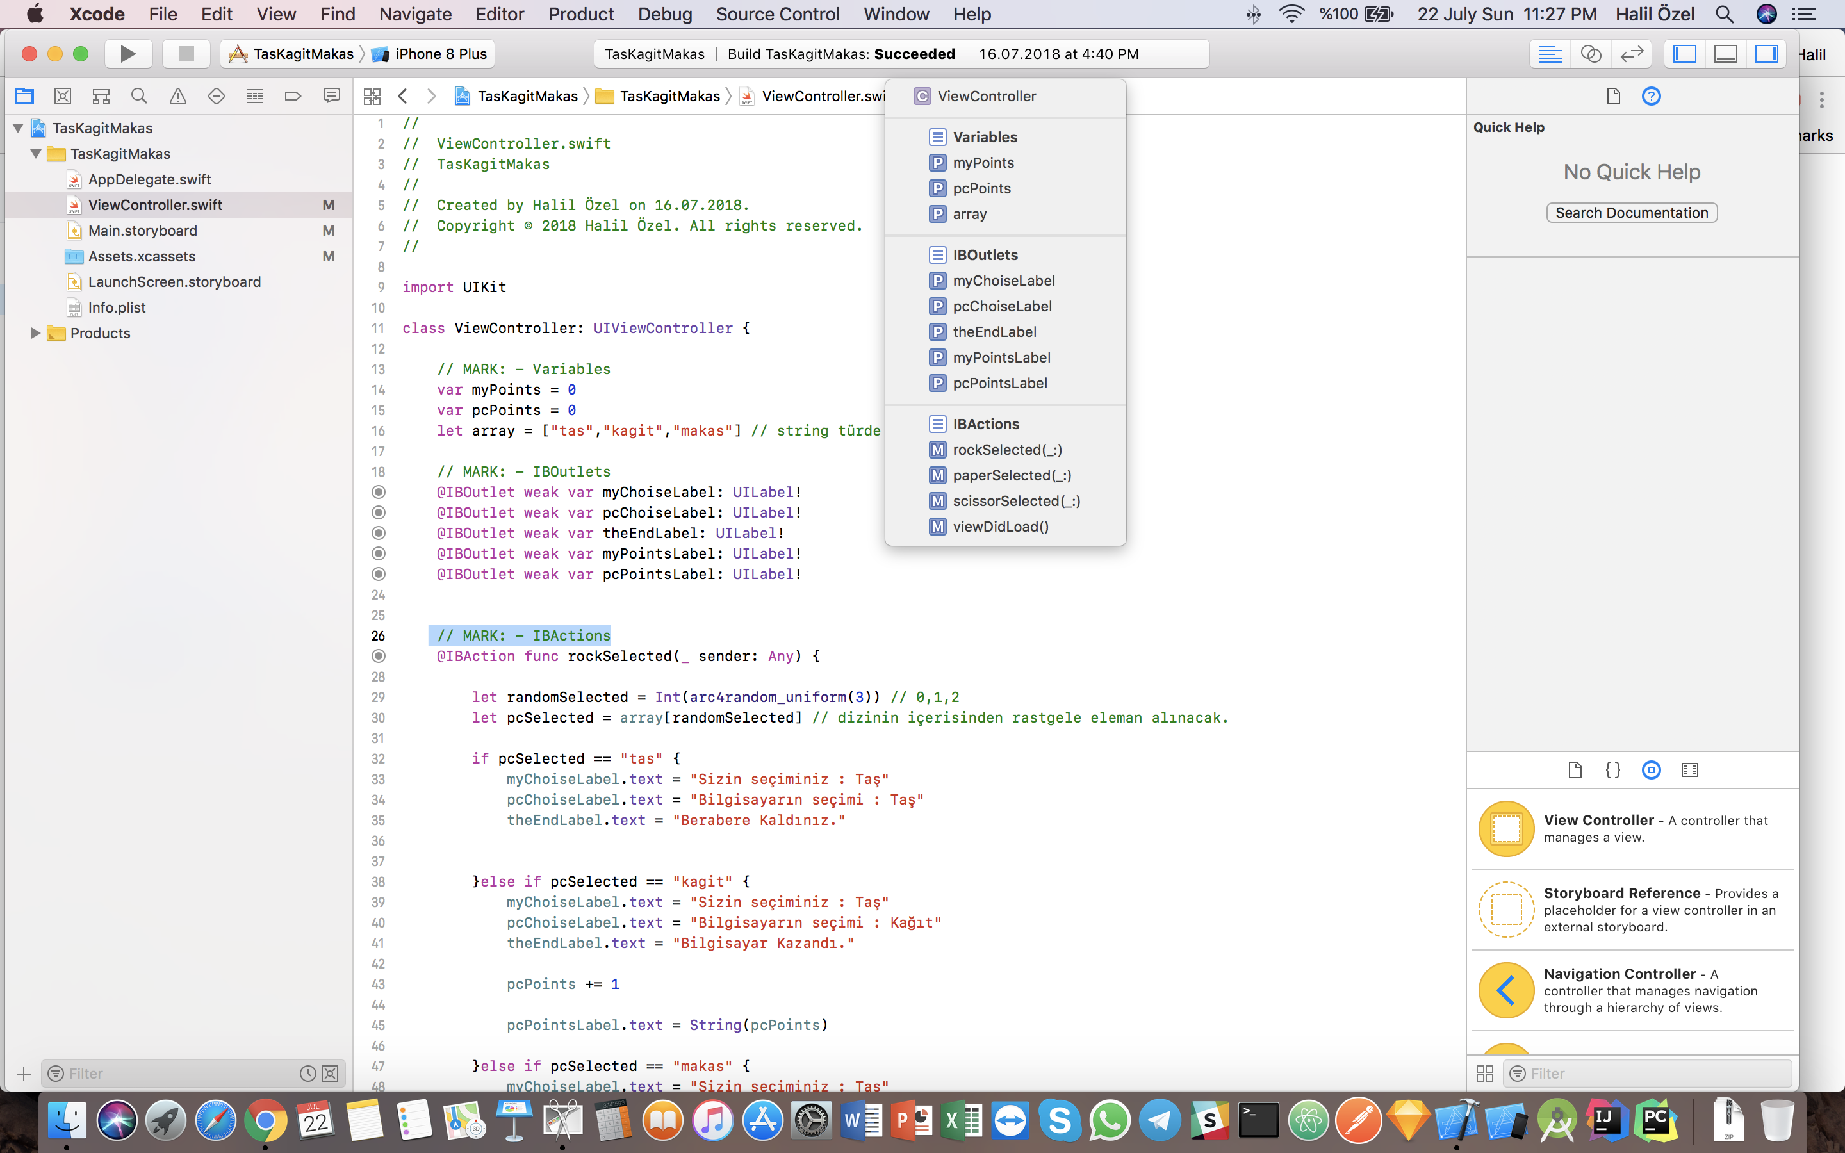Open the Version editor
Viewport: 1845px width, 1153px height.
click(1632, 54)
